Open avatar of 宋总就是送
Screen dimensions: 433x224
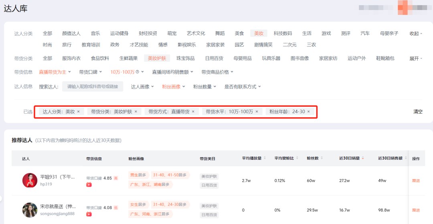[30, 210]
